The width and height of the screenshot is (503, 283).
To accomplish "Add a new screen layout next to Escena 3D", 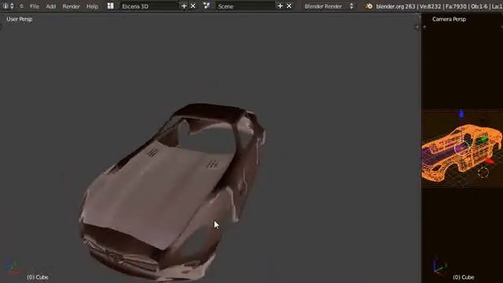I will coord(184,6).
